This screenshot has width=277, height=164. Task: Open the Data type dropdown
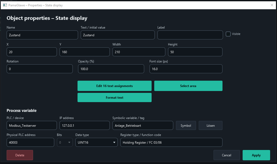(97, 142)
